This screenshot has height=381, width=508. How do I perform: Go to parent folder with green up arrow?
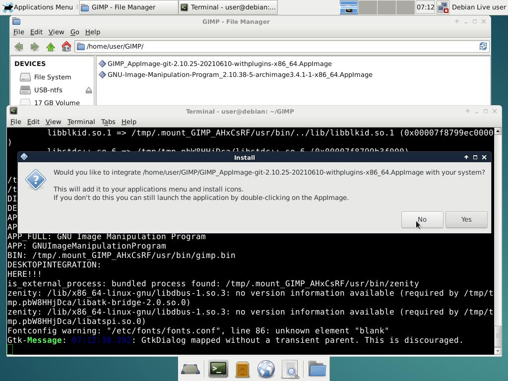(51, 47)
